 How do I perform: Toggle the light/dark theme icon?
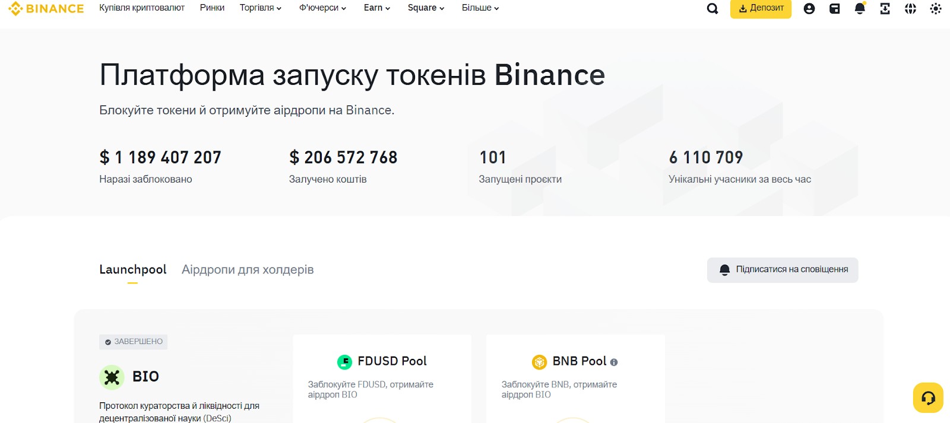click(x=936, y=8)
